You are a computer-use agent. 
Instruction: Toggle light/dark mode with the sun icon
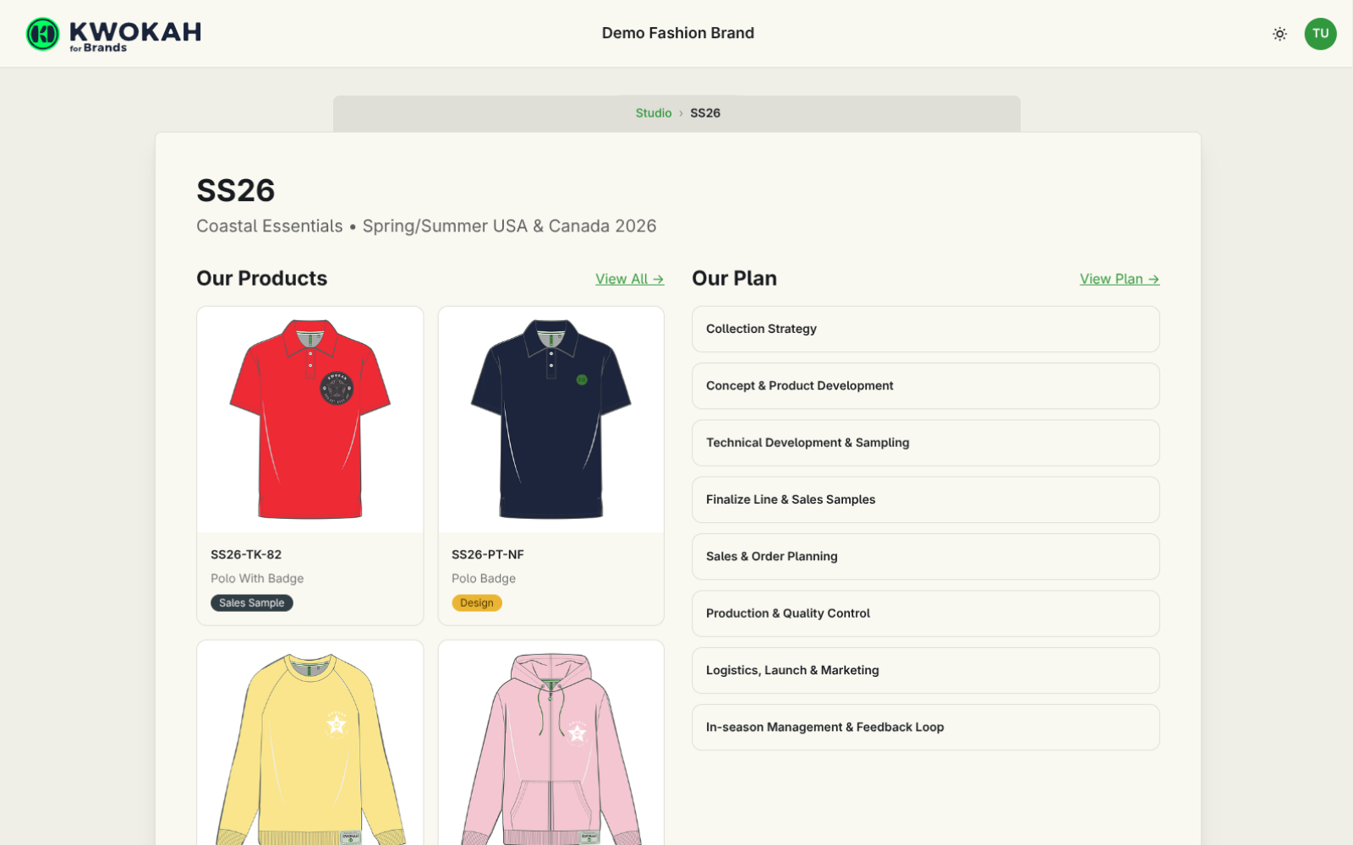coord(1279,34)
